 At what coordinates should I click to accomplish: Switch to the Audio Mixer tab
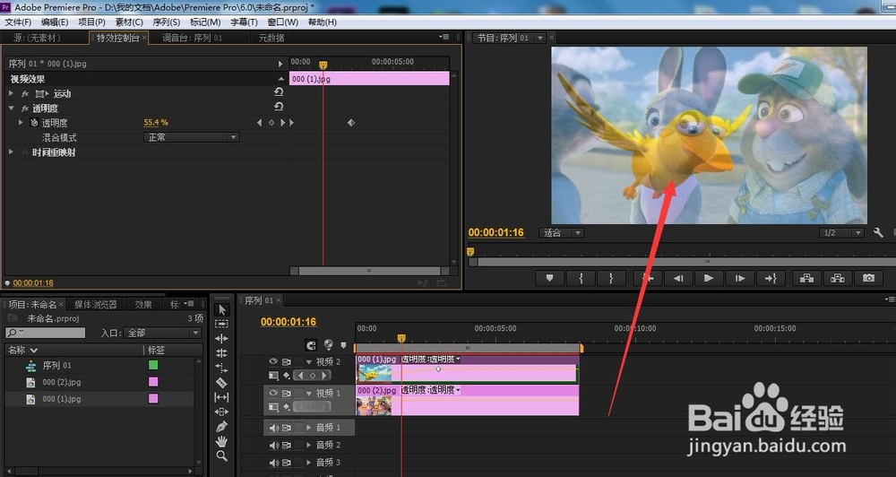pos(192,38)
